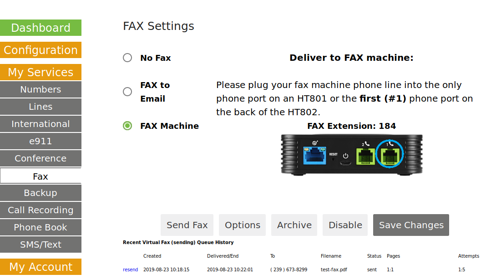Select the FAX Machine radio button
The height and width of the screenshot is (279, 486).
127,126
